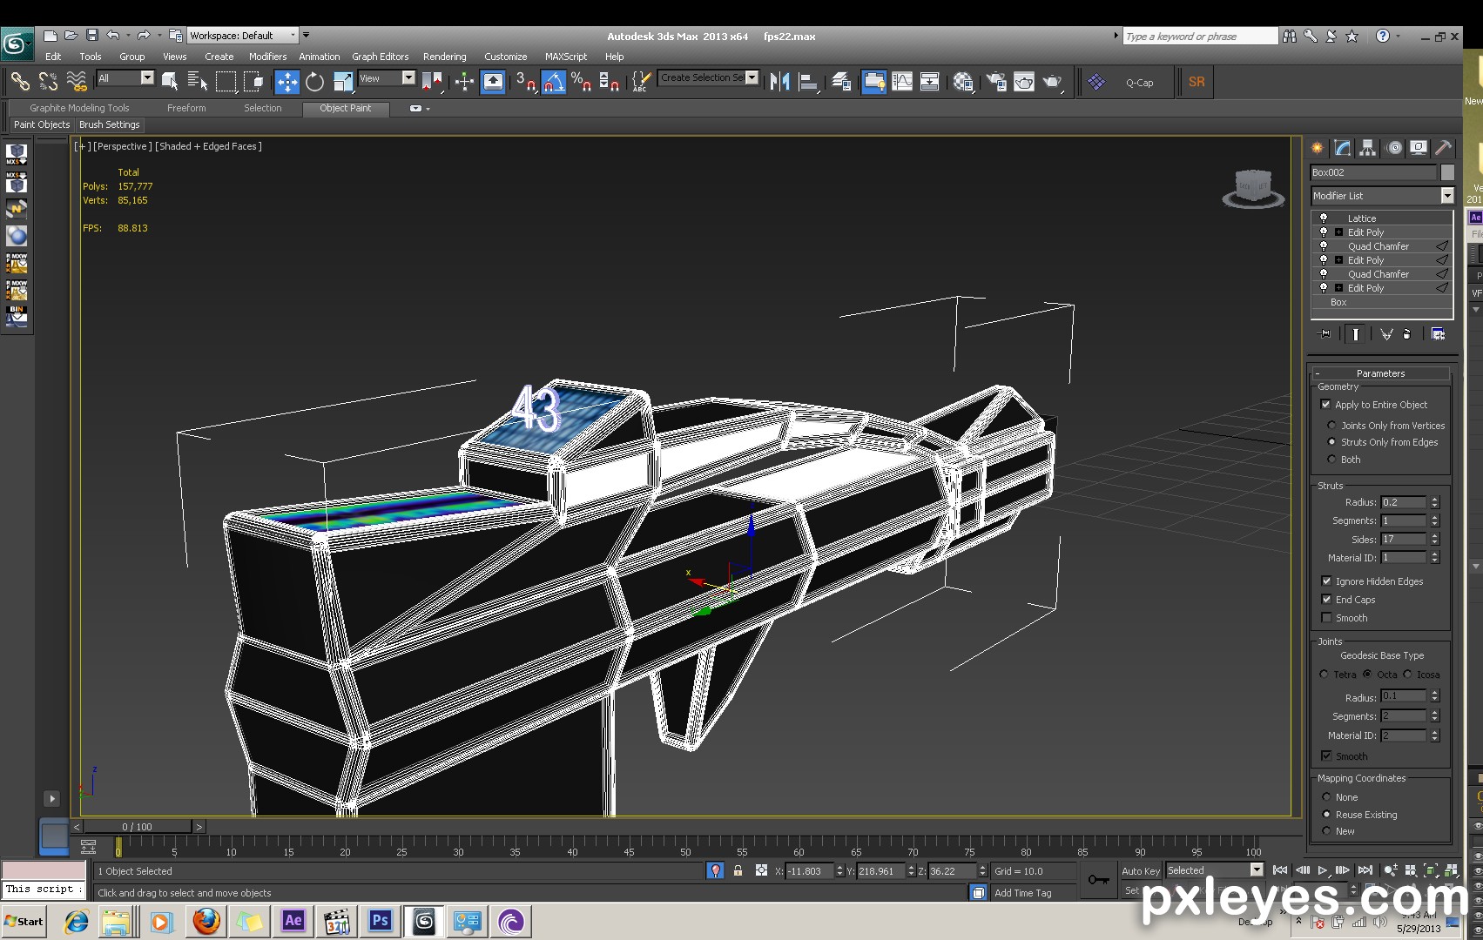Activate the Select and Move tool
The width and height of the screenshot is (1483, 940).
[286, 82]
